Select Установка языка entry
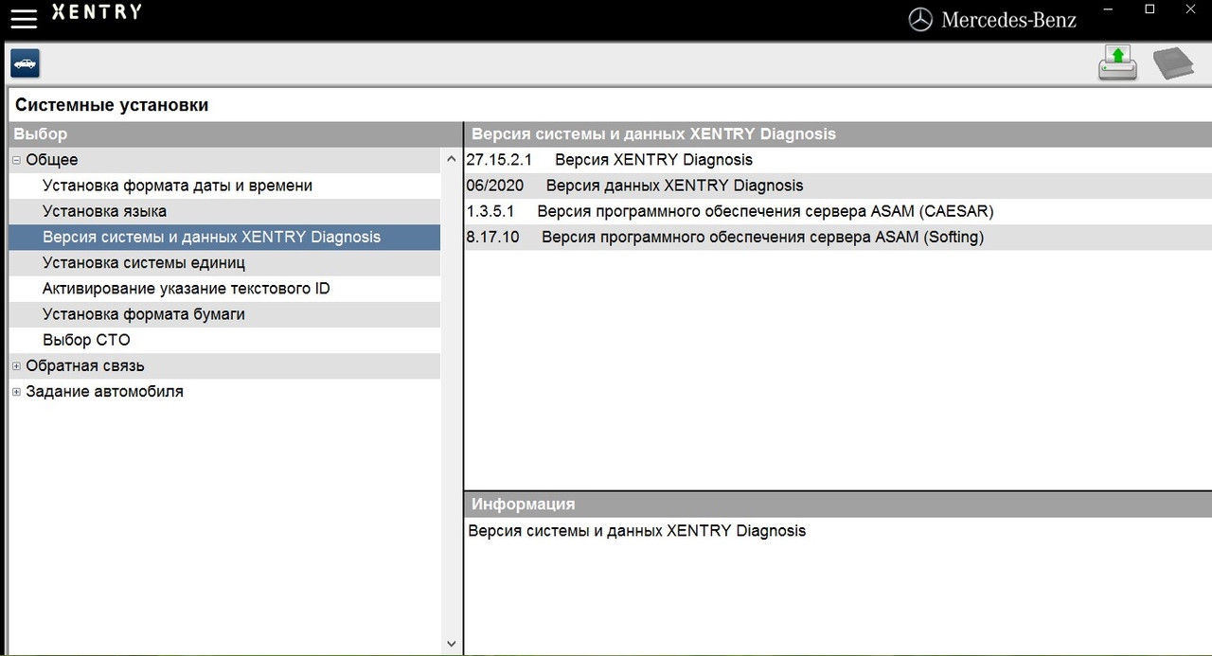This screenshot has height=656, width=1212. coord(224,211)
